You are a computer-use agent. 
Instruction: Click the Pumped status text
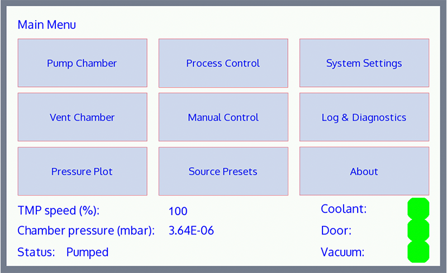(87, 252)
